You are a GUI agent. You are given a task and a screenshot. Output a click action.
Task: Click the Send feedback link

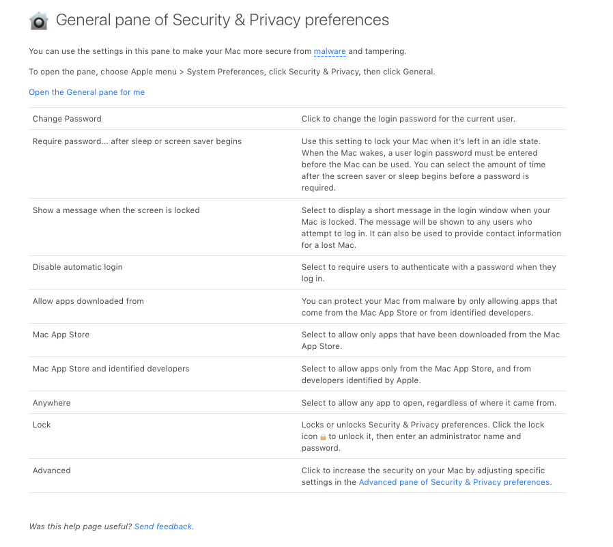[x=164, y=527]
